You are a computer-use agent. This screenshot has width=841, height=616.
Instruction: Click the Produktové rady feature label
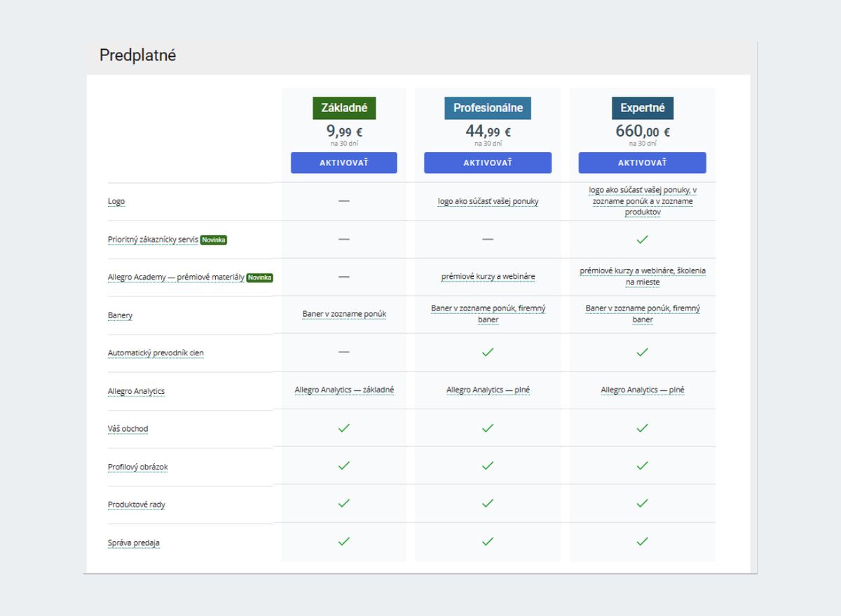point(136,505)
